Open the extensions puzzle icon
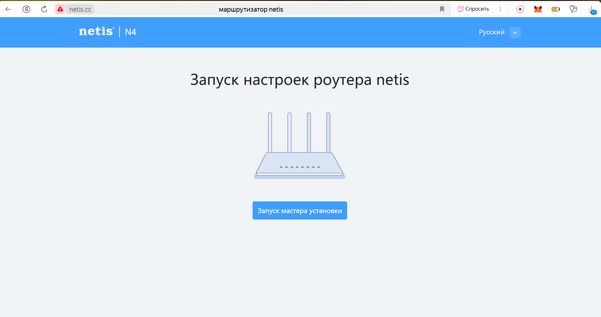The width and height of the screenshot is (601, 317). click(573, 9)
